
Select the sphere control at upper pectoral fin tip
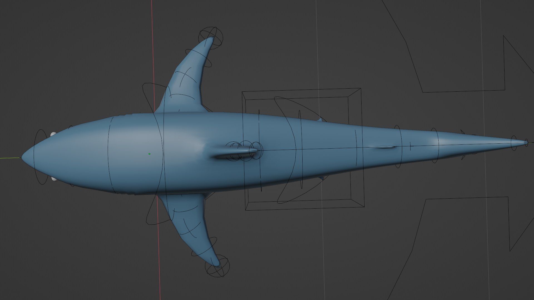point(211,38)
